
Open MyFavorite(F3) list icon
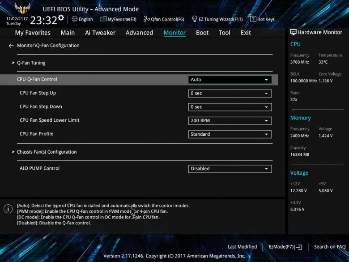(x=103, y=19)
